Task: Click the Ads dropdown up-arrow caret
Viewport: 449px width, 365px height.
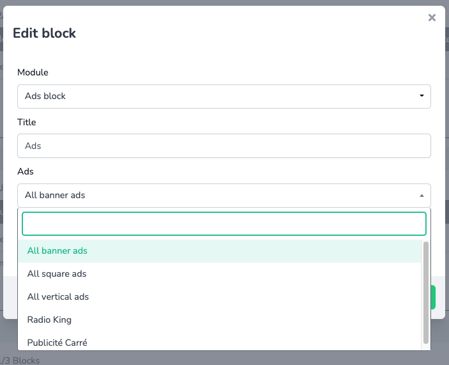Action: click(x=422, y=196)
